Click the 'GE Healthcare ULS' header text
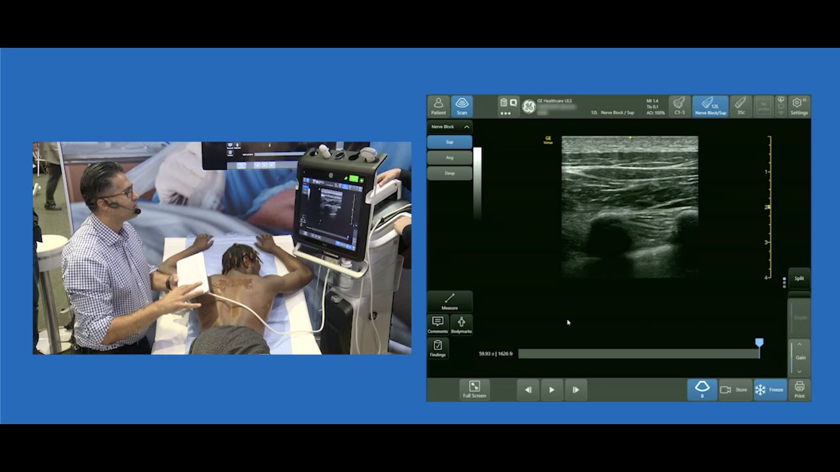This screenshot has width=840, height=472. coord(555,101)
